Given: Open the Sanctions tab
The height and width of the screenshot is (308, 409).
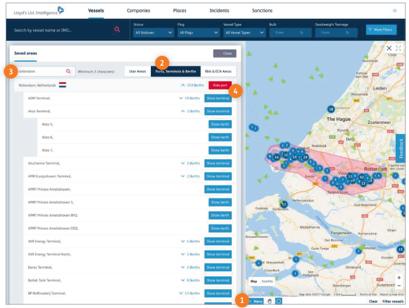Looking at the screenshot, I should 262,11.
